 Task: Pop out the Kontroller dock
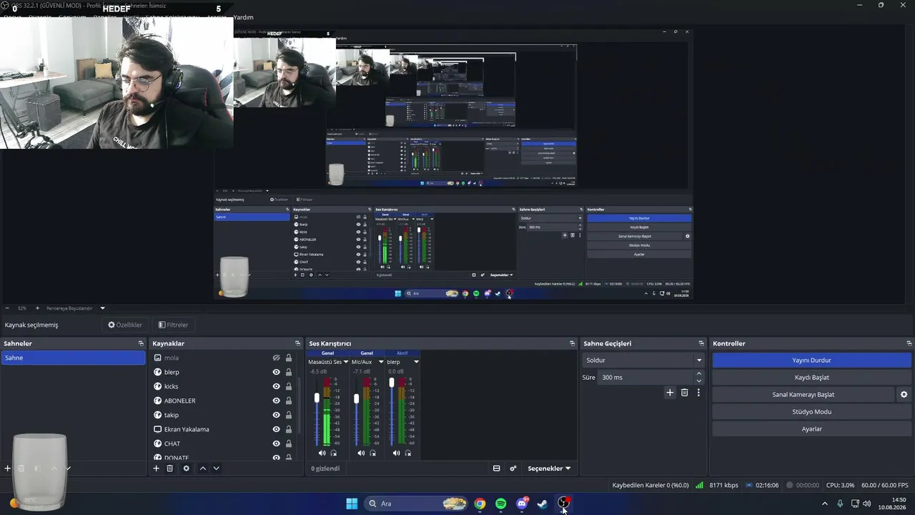909,343
